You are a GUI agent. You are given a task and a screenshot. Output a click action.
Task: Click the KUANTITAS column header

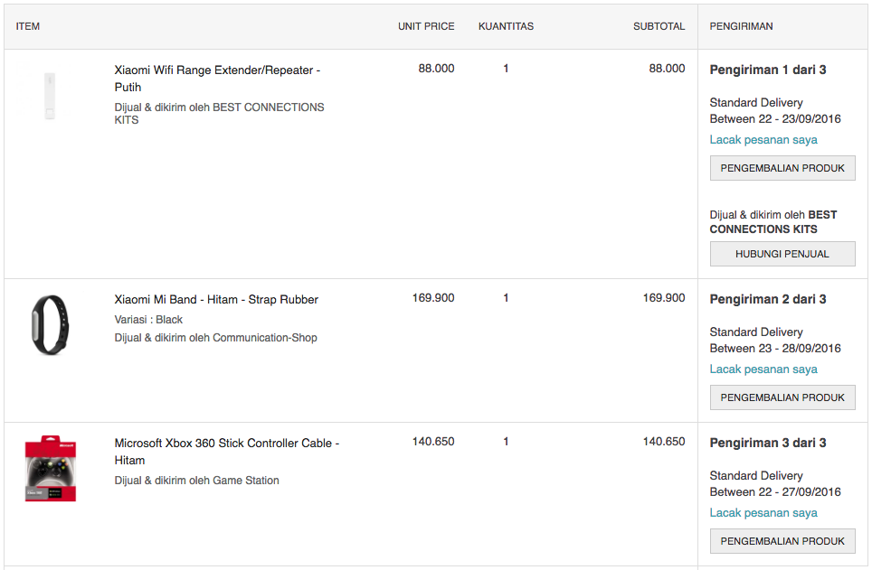pos(506,26)
